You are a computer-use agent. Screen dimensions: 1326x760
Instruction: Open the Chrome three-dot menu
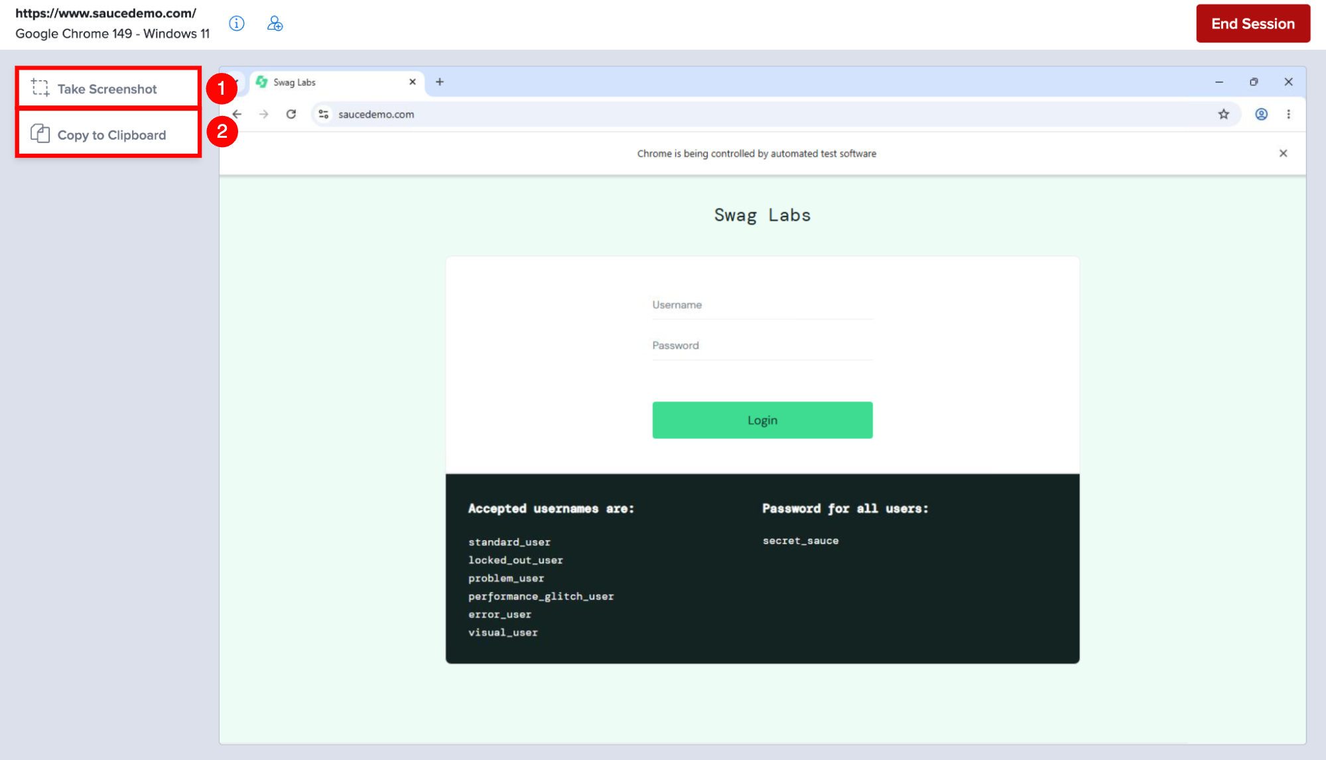pos(1289,115)
